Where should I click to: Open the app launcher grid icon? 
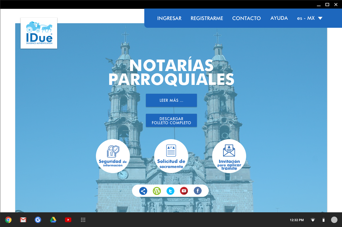(x=83, y=220)
